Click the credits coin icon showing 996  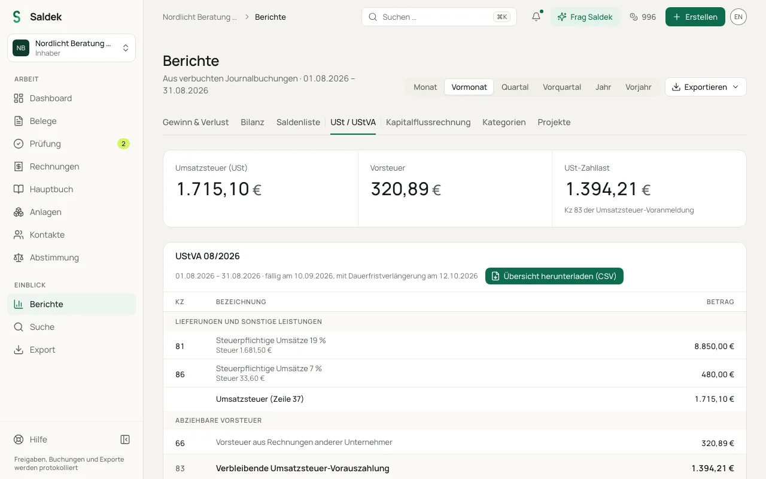click(634, 17)
